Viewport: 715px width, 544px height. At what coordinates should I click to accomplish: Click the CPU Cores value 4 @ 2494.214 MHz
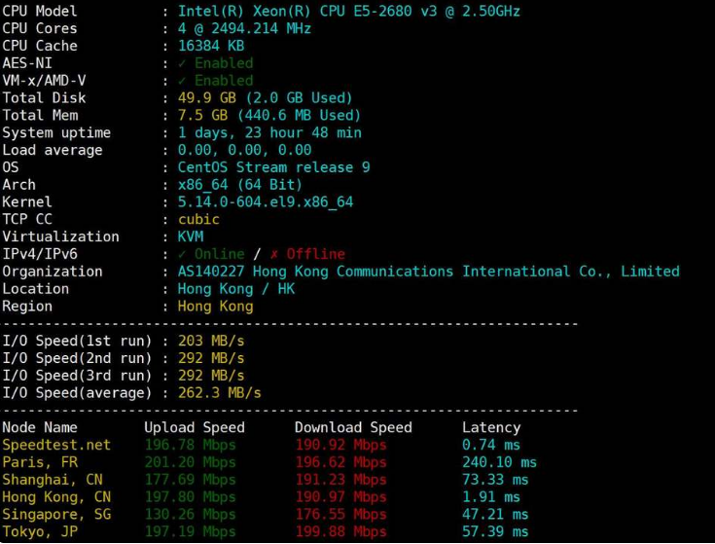pyautogui.click(x=244, y=28)
